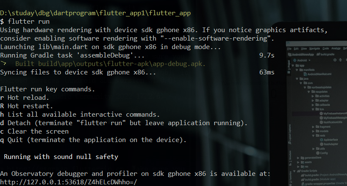
Task: Click the collapse-all icon in project panel
Action: [x=340, y=60]
